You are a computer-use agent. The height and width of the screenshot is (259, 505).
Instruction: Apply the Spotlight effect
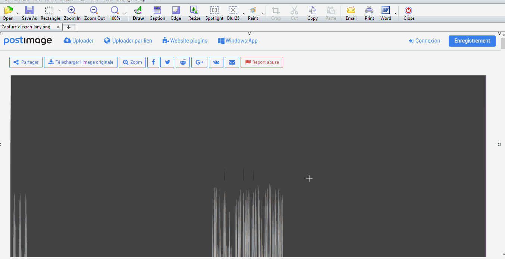click(x=214, y=13)
